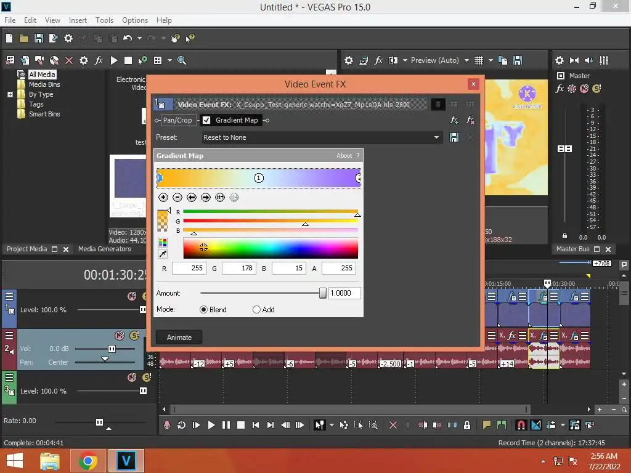Click Record microphone button in transport bar
This screenshot has width=631, height=473.
(x=167, y=425)
